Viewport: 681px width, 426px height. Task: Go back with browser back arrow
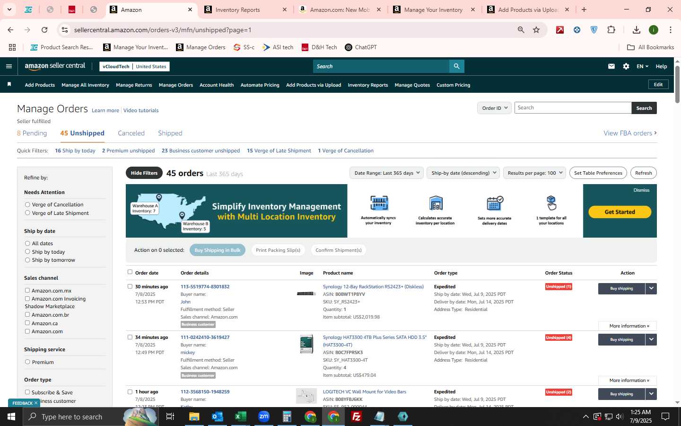(x=10, y=30)
